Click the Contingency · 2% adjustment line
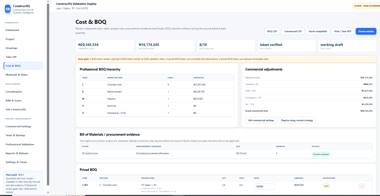Screen dimensions: 380x196 point(309,98)
